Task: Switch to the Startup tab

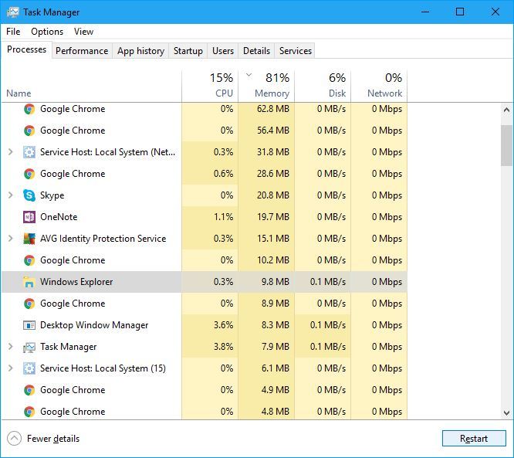Action: point(188,51)
